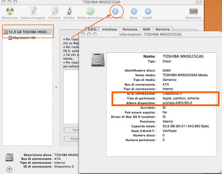Zoom the Informazioni window
Viewport: 222px width, 174px height.
(x=95, y=34)
